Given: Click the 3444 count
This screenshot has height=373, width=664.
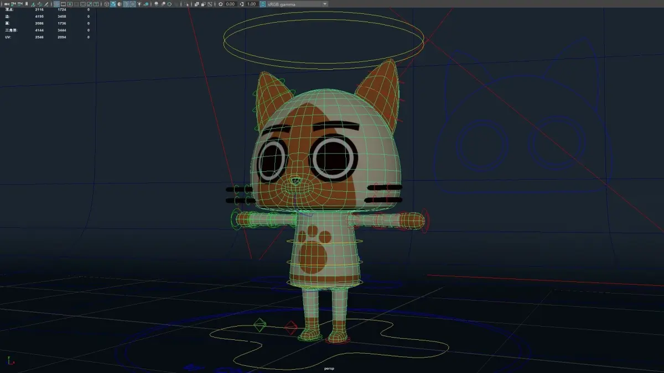Looking at the screenshot, I should (63, 30).
